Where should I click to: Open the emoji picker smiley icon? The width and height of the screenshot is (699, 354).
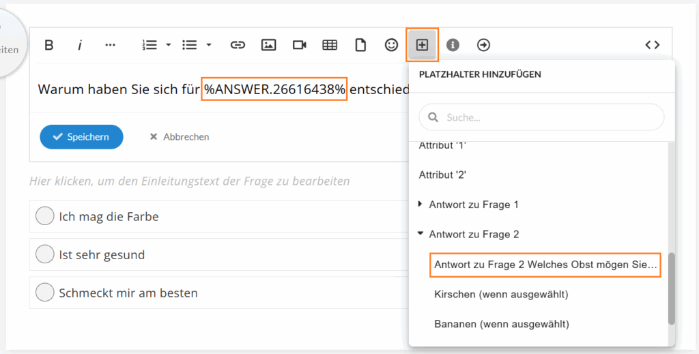point(391,45)
